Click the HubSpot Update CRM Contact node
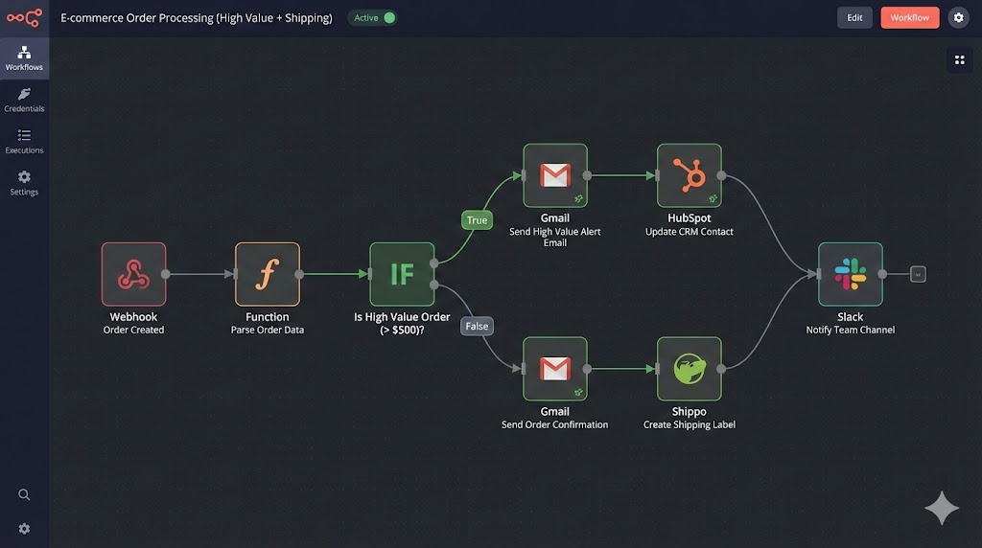This screenshot has width=982, height=548. coord(689,175)
